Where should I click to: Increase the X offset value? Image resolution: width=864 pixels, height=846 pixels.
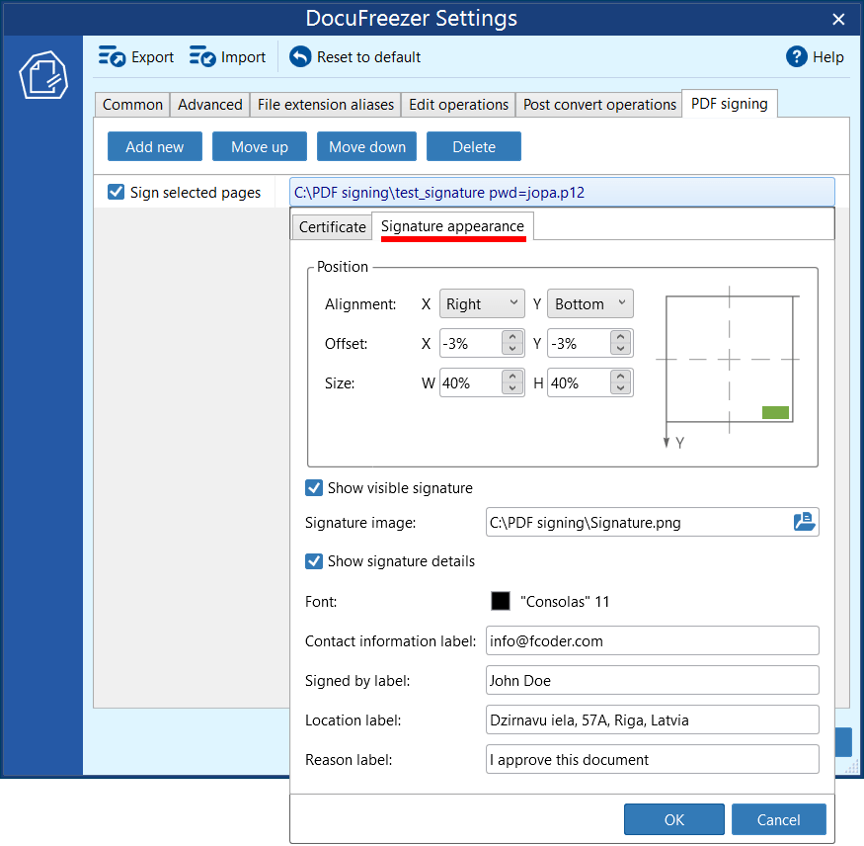click(x=512, y=336)
